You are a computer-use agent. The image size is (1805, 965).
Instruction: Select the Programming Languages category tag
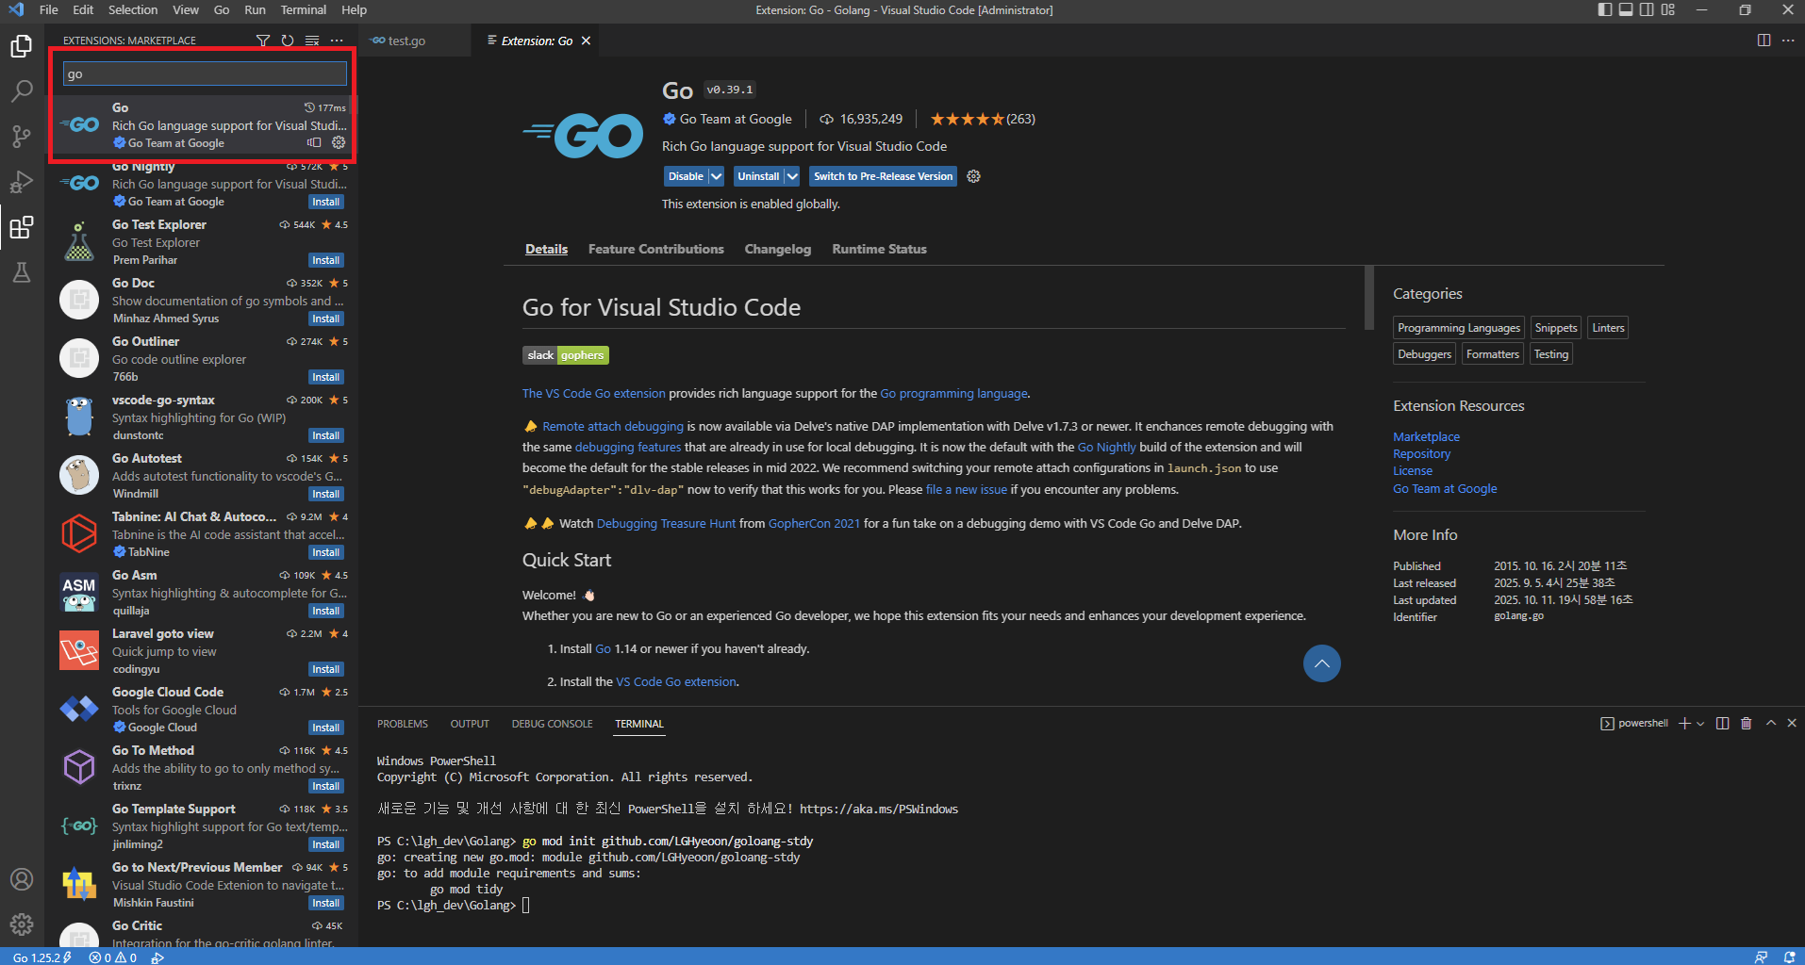tap(1458, 328)
